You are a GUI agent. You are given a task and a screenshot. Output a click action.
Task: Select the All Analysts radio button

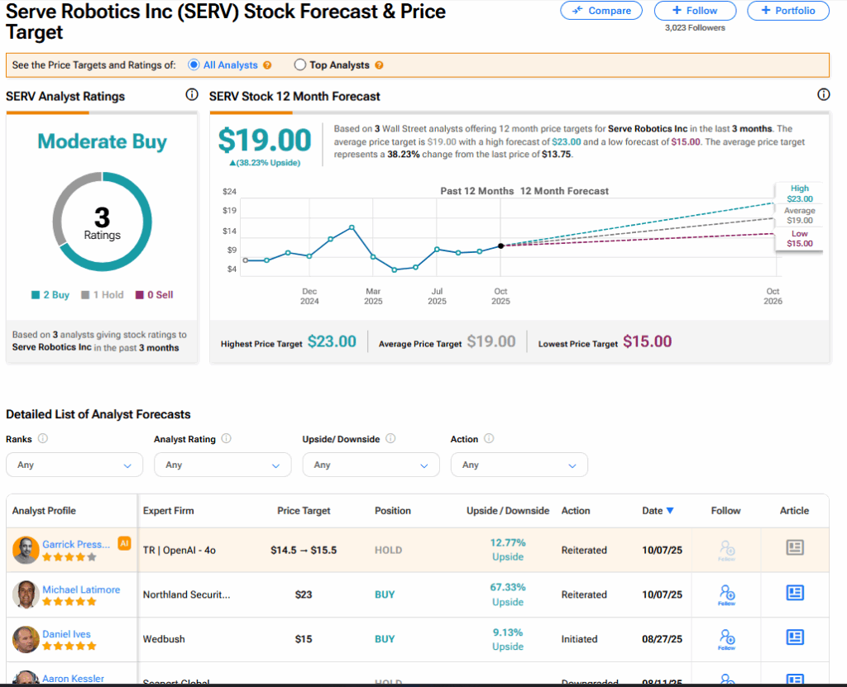(194, 65)
